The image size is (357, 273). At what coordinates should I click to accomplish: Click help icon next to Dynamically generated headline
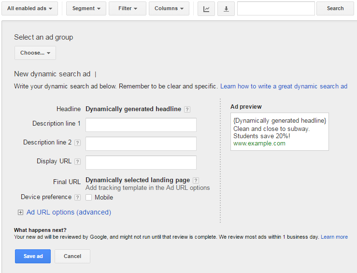pos(187,109)
